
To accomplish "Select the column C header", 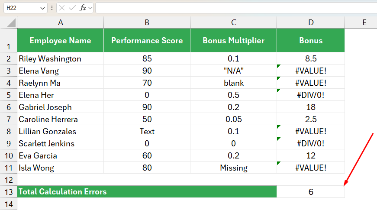I will [x=233, y=23].
